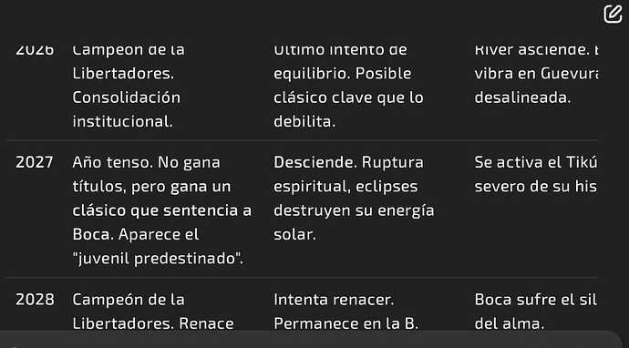Image resolution: width=629 pixels, height=348 pixels.
Task: Open new chat with the compose icon
Action: point(613,14)
